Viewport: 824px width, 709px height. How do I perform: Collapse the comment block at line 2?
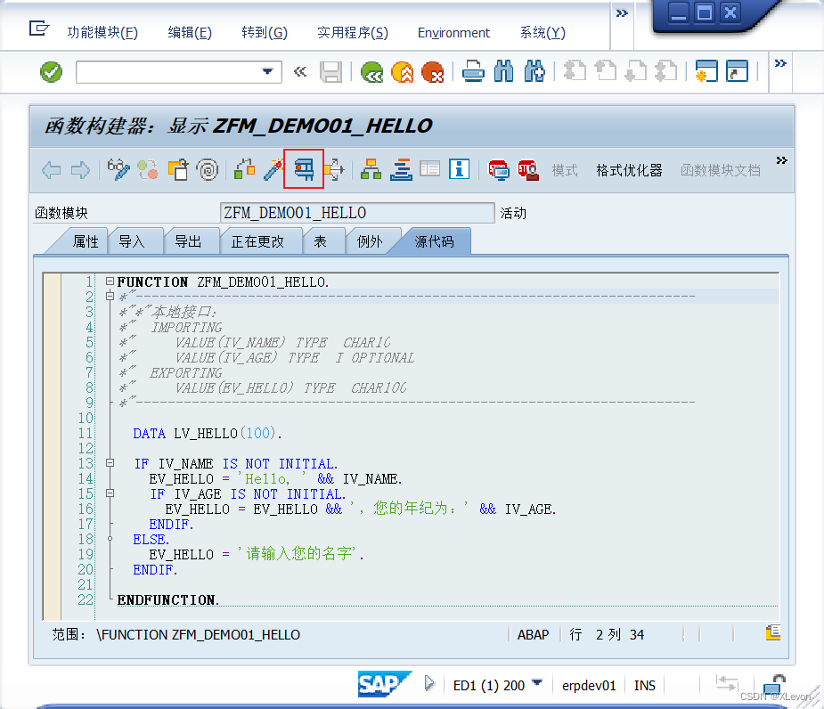(x=110, y=296)
